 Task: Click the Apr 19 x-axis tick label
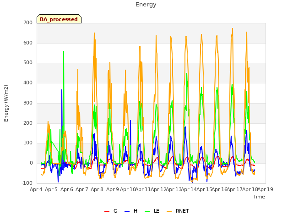click(x=266, y=189)
